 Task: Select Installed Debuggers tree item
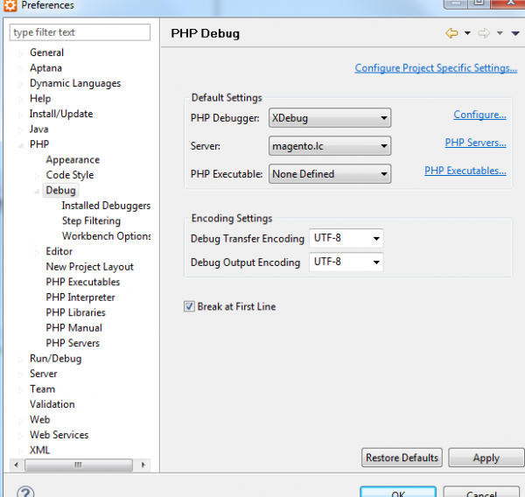pos(106,206)
